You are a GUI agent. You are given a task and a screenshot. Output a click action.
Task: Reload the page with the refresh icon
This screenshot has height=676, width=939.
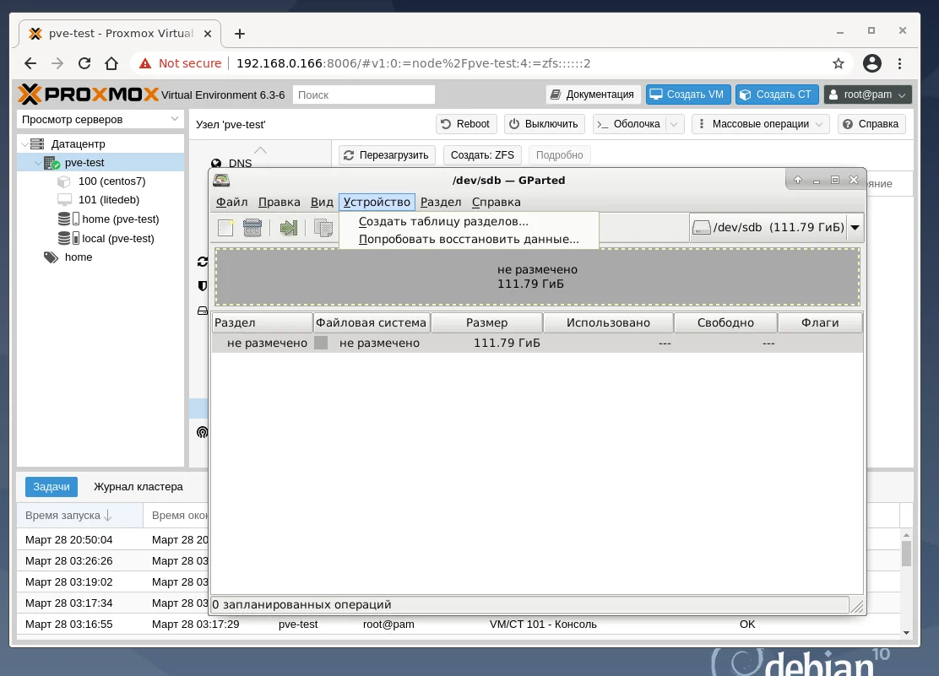tap(84, 63)
